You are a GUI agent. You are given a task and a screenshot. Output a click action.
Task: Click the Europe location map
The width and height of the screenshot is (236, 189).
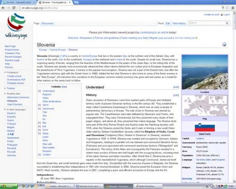(205, 105)
